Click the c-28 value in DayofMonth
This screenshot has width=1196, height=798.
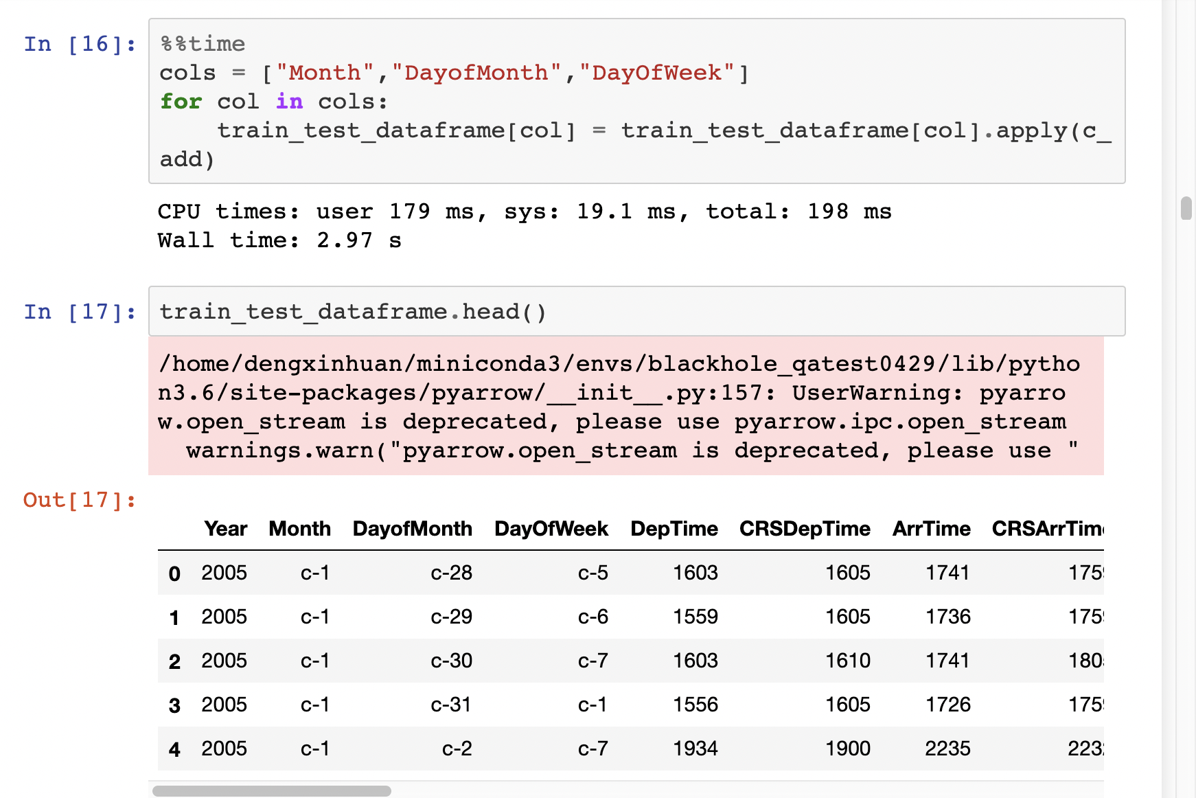click(451, 573)
